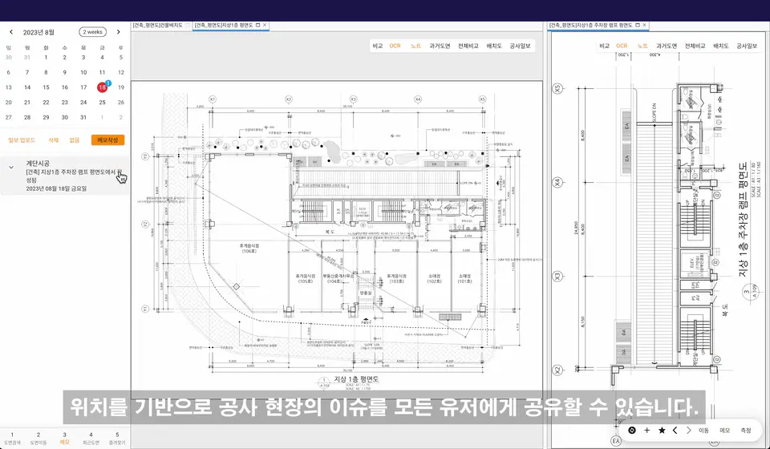Switch to 건물배치도 tab
This screenshot has width=770, height=449.
(157, 25)
